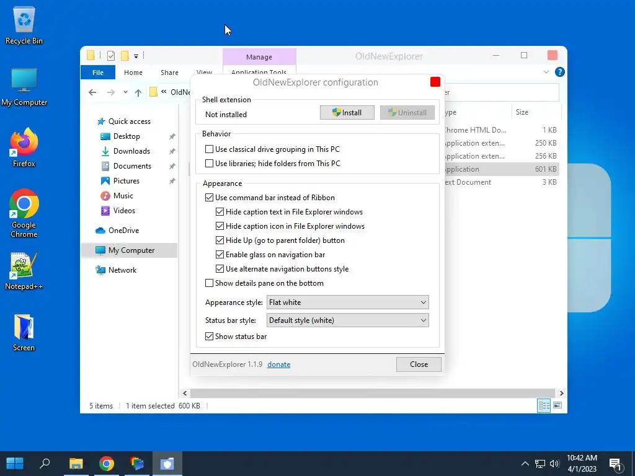Click the Windows Start button
Image resolution: width=635 pixels, height=476 pixels.
click(x=15, y=464)
